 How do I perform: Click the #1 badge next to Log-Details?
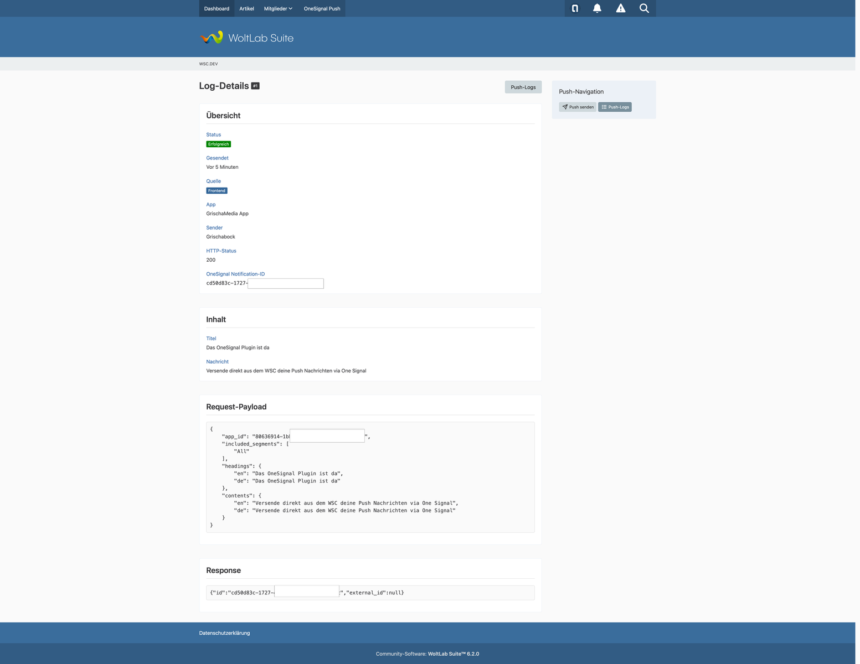(255, 86)
